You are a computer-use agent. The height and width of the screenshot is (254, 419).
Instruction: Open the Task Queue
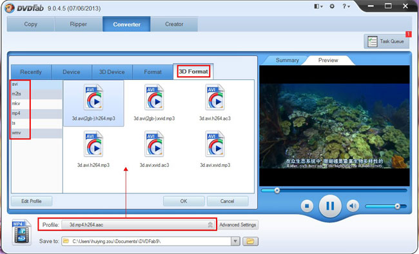[x=386, y=41]
